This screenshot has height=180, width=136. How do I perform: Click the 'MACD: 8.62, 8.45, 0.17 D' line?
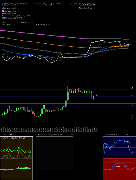pos(12,18)
